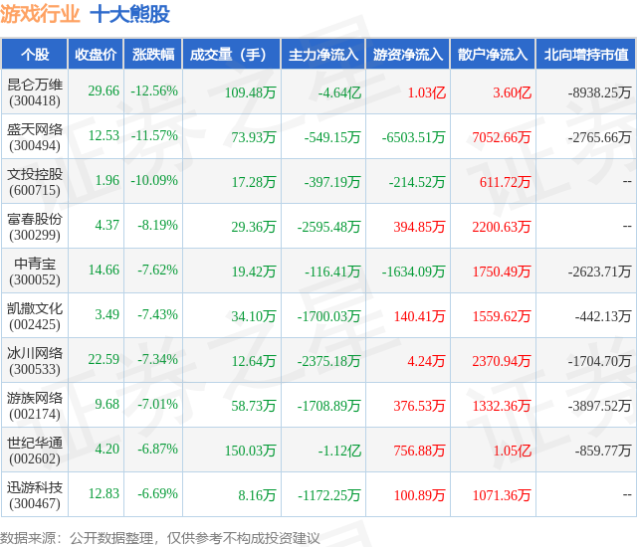Select the 冰川网络 (300533) stock cell
Screen dimensions: 637x547
[x=35, y=361]
